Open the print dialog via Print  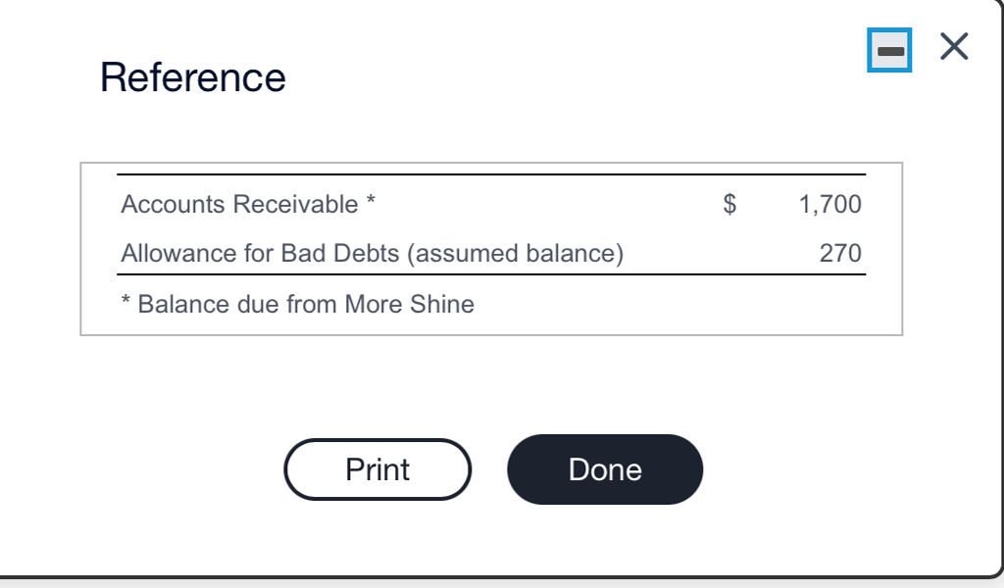click(x=376, y=469)
